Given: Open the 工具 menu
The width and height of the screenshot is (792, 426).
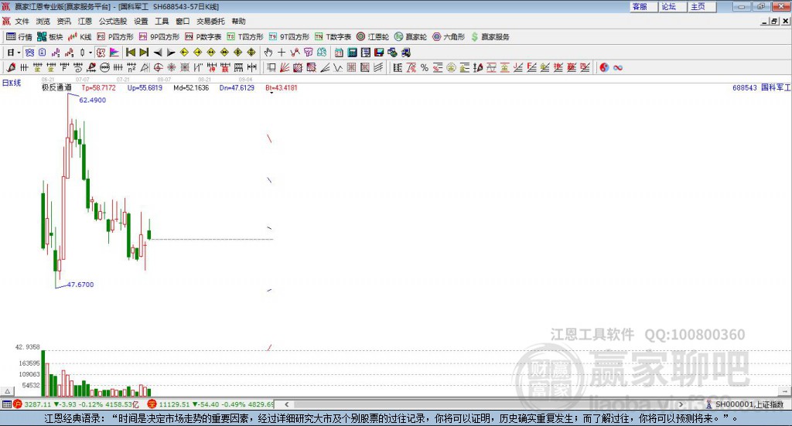Looking at the screenshot, I should [162, 21].
